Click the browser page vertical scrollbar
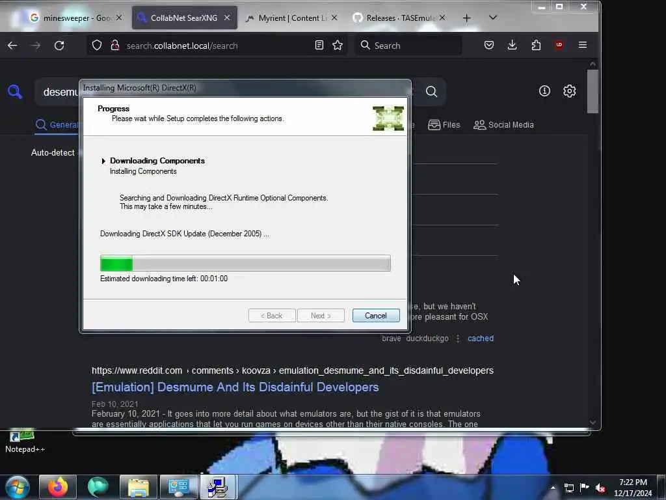 point(593,92)
